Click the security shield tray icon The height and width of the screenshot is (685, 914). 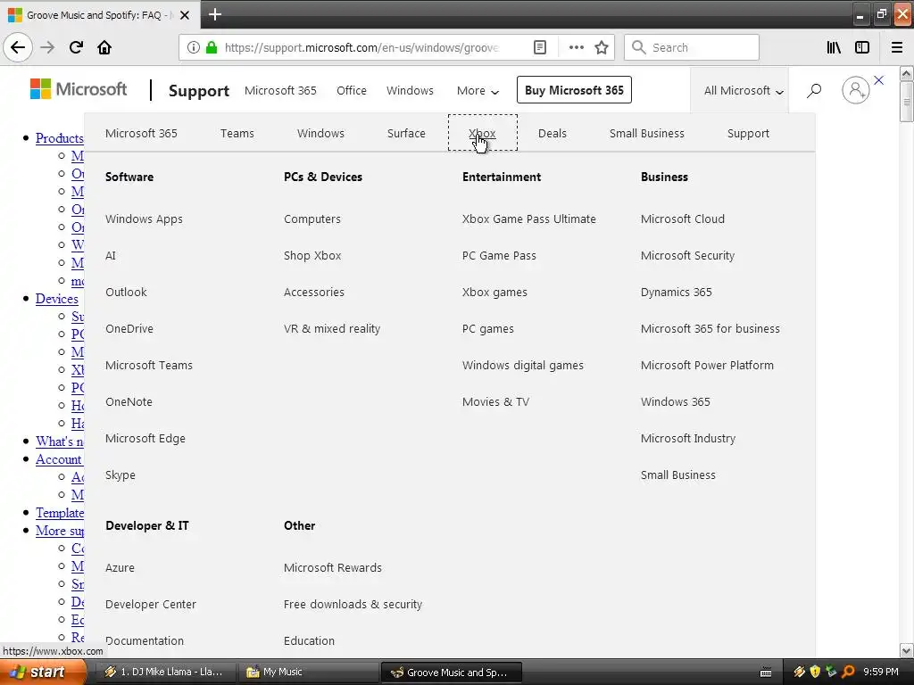click(x=815, y=672)
